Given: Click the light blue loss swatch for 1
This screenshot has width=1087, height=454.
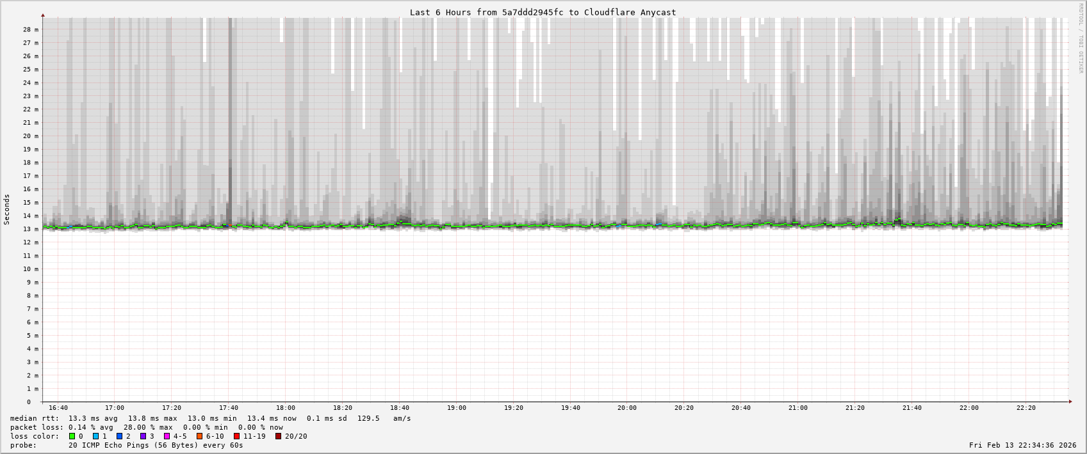Looking at the screenshot, I should (96, 436).
